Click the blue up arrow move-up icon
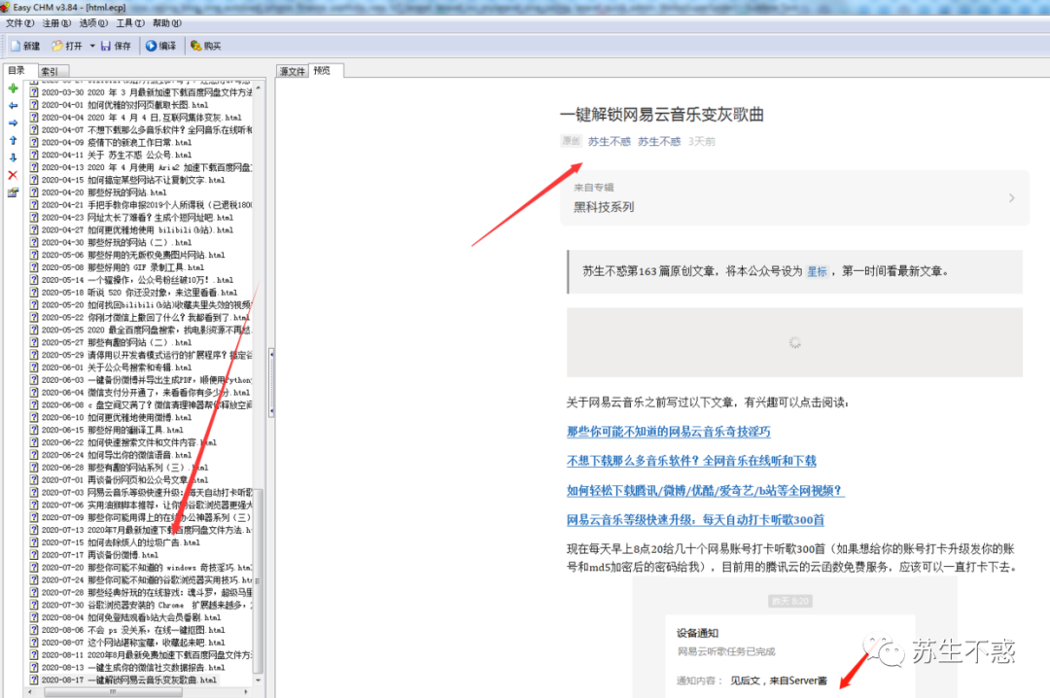Screen dimensions: 1050x698 click(x=13, y=141)
